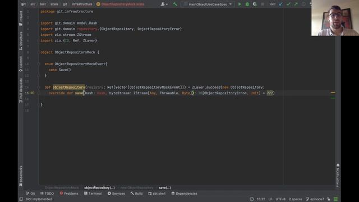Toggle read-only lock icon in status bar
Image resolution: width=359 pixels, height=202 pixels.
329,199
